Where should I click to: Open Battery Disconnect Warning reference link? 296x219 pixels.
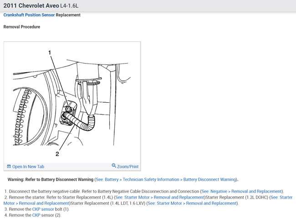point(166,179)
